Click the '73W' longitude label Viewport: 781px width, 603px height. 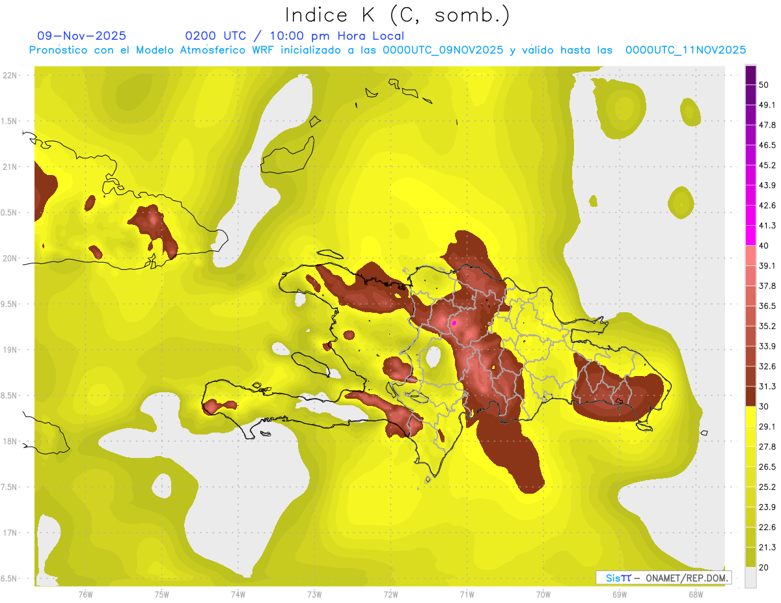(x=314, y=595)
